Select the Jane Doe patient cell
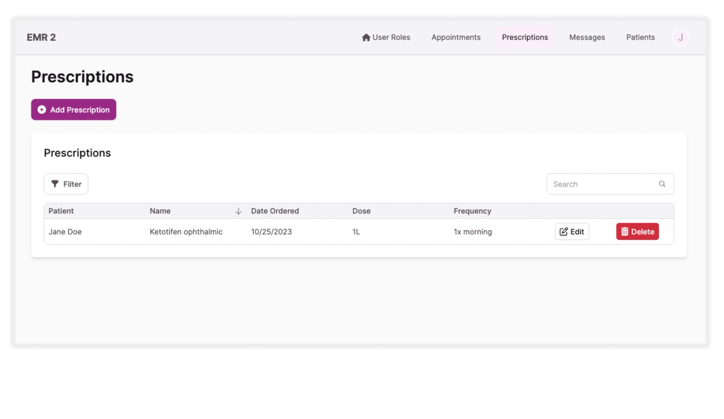 tap(65, 232)
